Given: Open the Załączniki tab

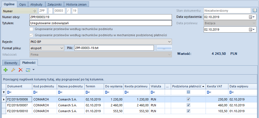Looking at the screenshot, I should coord(54,4).
